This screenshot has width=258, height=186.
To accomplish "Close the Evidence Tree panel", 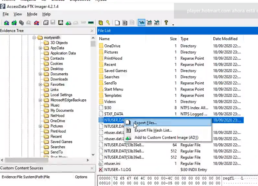I will pyautogui.click(x=92, y=31).
